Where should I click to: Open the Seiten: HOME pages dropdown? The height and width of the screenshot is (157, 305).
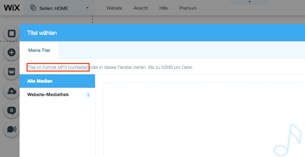tap(59, 8)
